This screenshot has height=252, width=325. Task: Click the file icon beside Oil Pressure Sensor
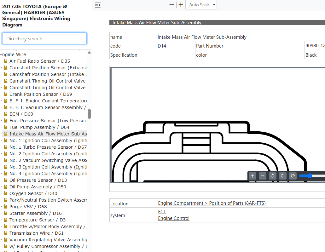pos(6,180)
